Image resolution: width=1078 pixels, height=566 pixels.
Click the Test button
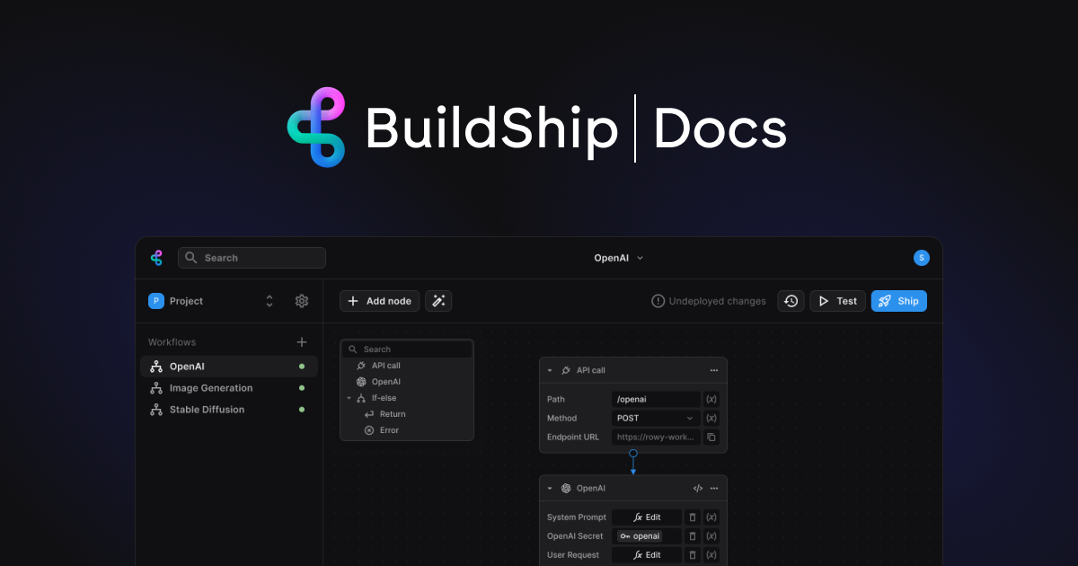point(837,301)
